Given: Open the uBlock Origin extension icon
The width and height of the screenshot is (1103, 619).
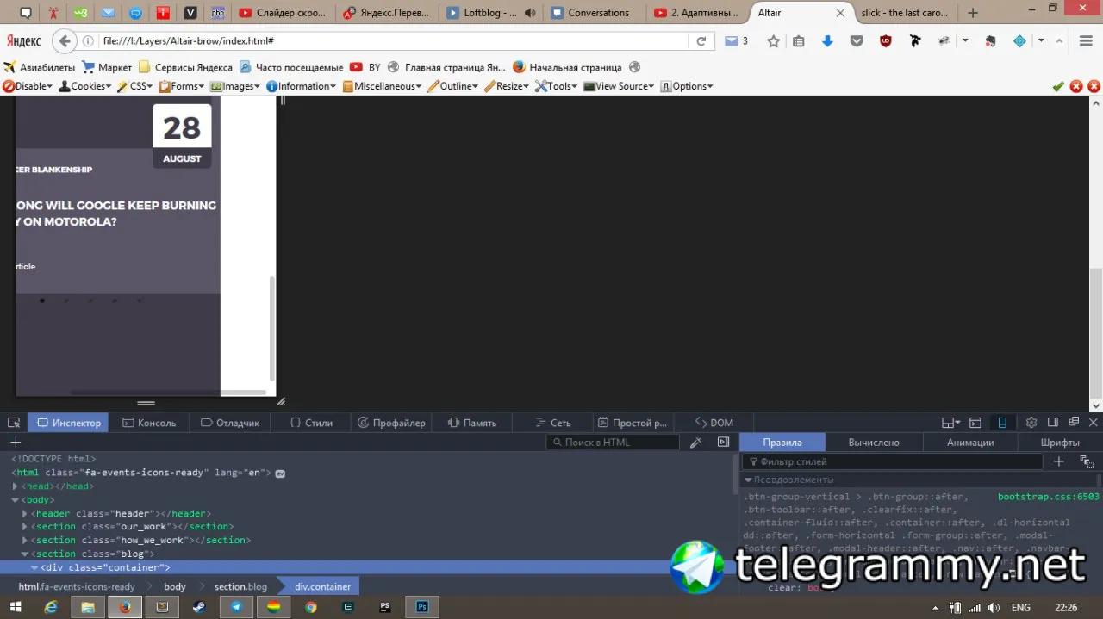Looking at the screenshot, I should (x=886, y=40).
